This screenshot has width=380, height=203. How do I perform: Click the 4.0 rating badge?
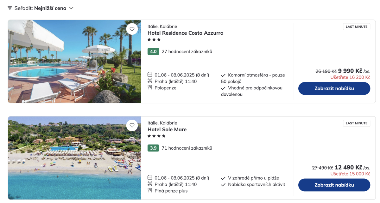coord(153,51)
